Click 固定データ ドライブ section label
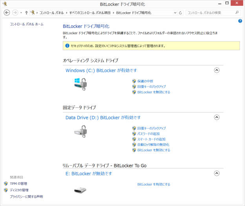Image resolution: width=245 pixels, height=206 pixels. pos(79,108)
